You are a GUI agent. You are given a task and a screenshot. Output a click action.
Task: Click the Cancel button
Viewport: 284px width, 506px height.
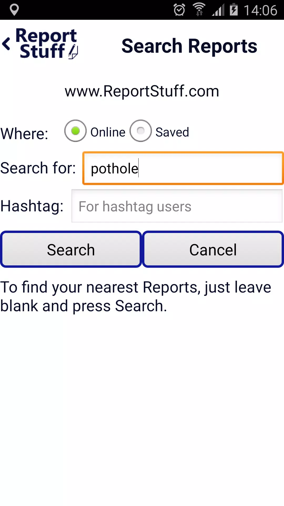coord(213,249)
